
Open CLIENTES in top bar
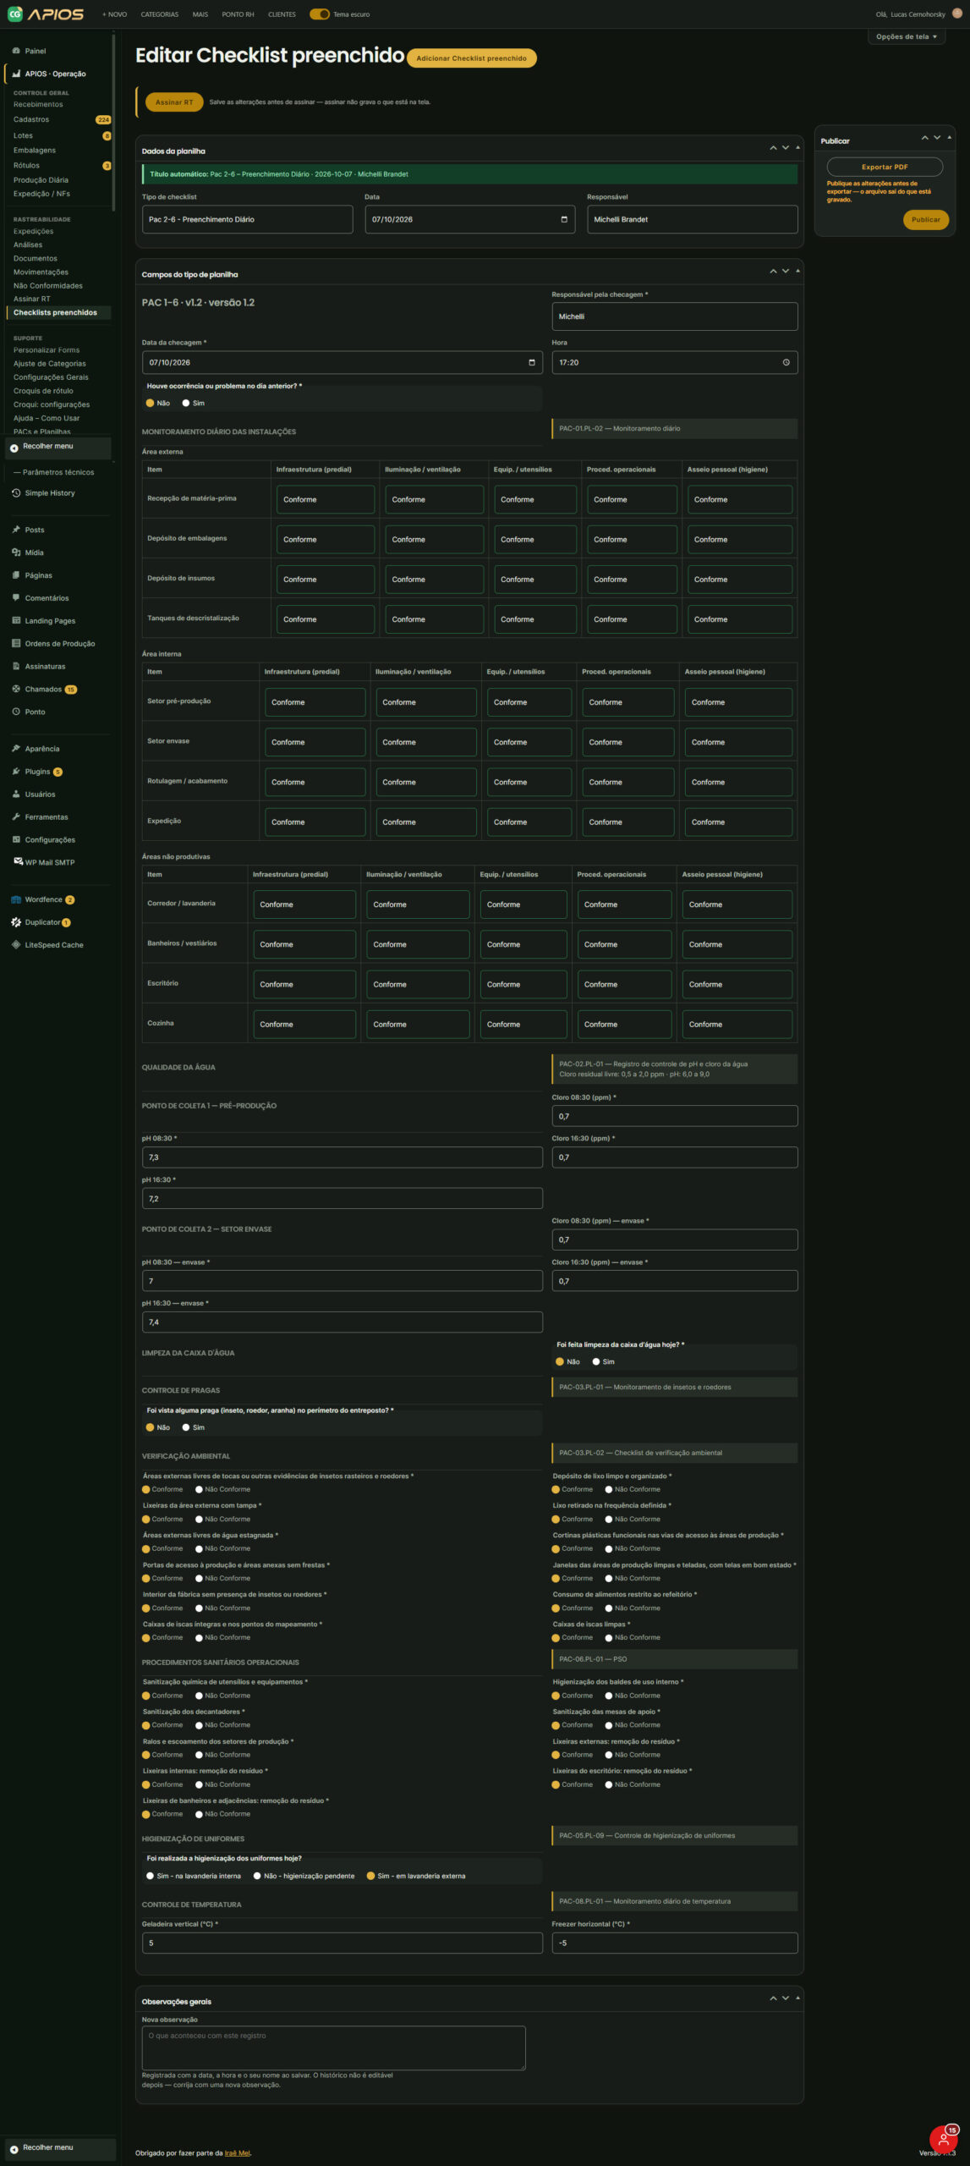click(282, 14)
